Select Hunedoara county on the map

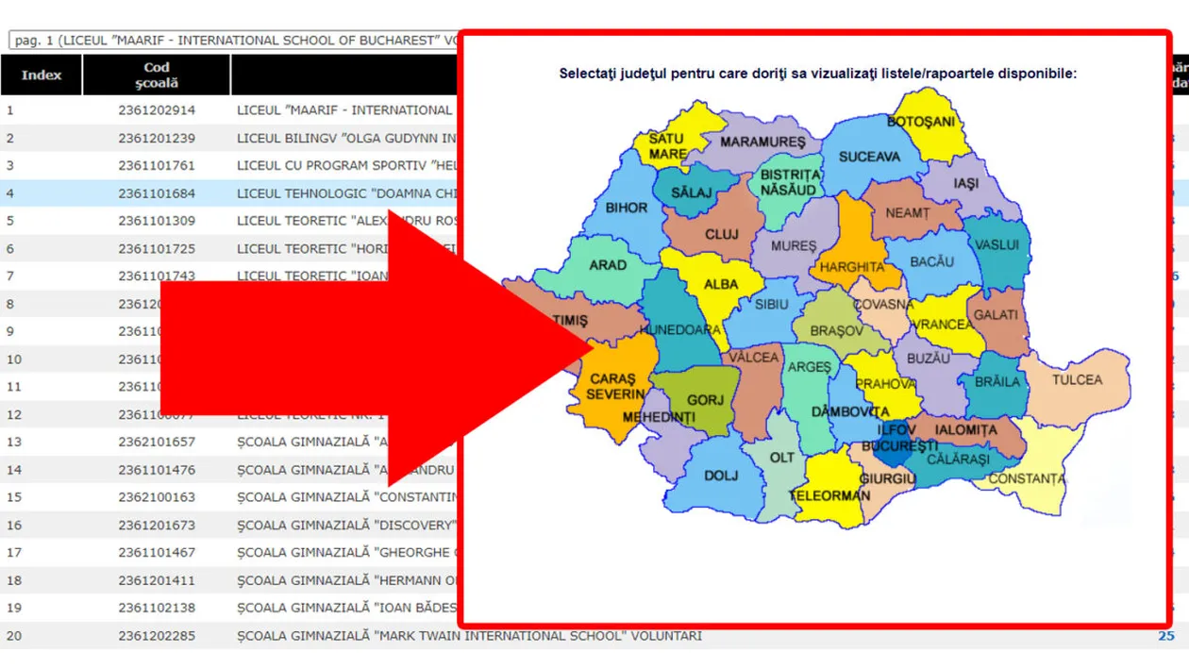pos(679,330)
